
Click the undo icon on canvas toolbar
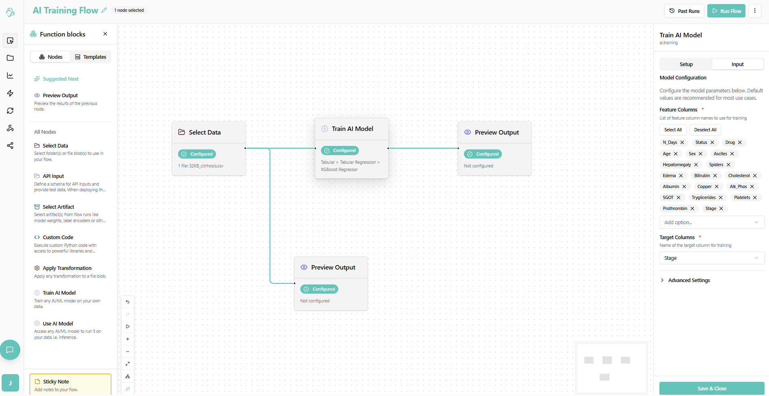pos(127,302)
